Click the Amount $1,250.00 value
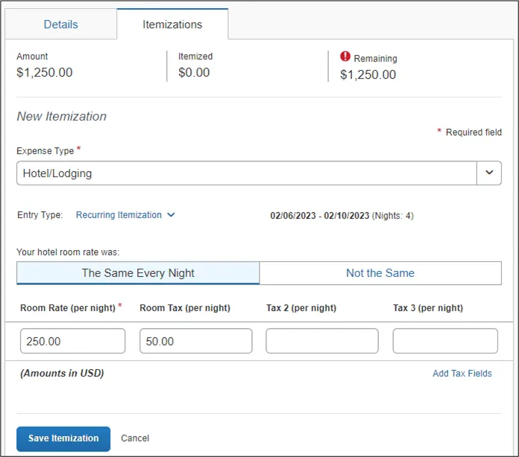 coord(44,73)
